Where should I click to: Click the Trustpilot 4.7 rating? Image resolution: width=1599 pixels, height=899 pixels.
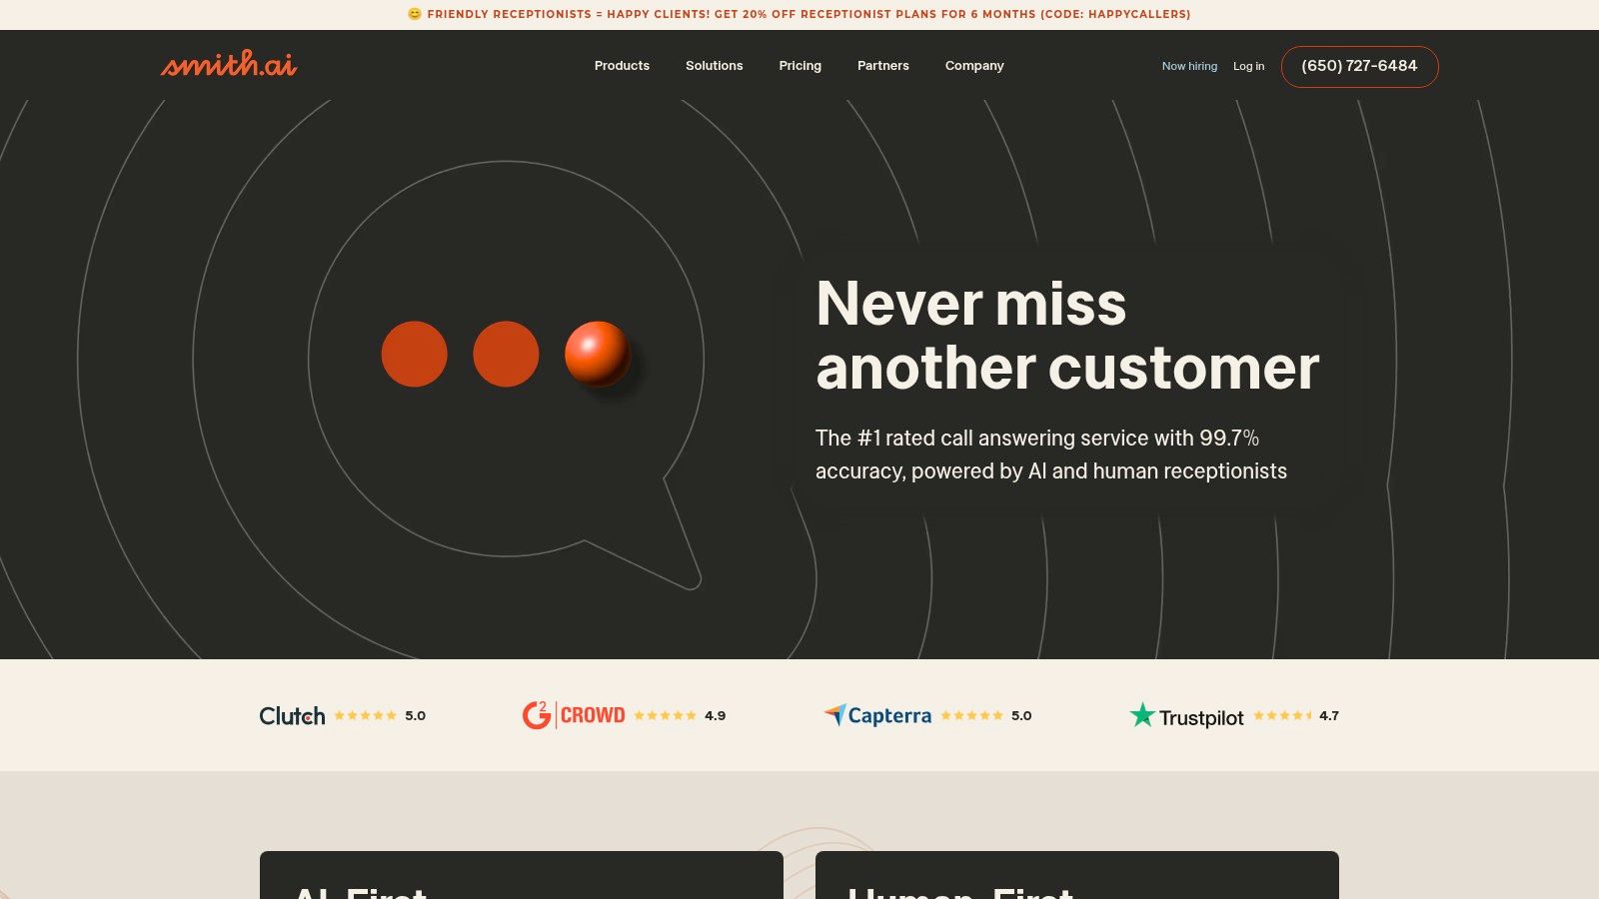(1328, 715)
